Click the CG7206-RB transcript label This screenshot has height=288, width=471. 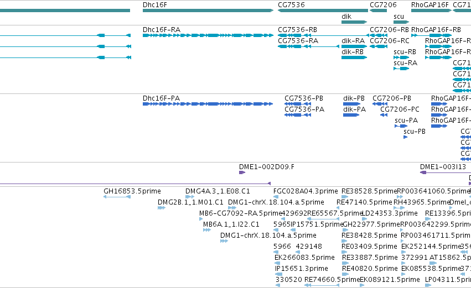tap(389, 30)
